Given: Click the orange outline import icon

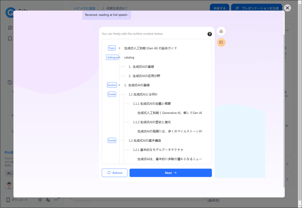Looking at the screenshot, I should [x=221, y=42].
